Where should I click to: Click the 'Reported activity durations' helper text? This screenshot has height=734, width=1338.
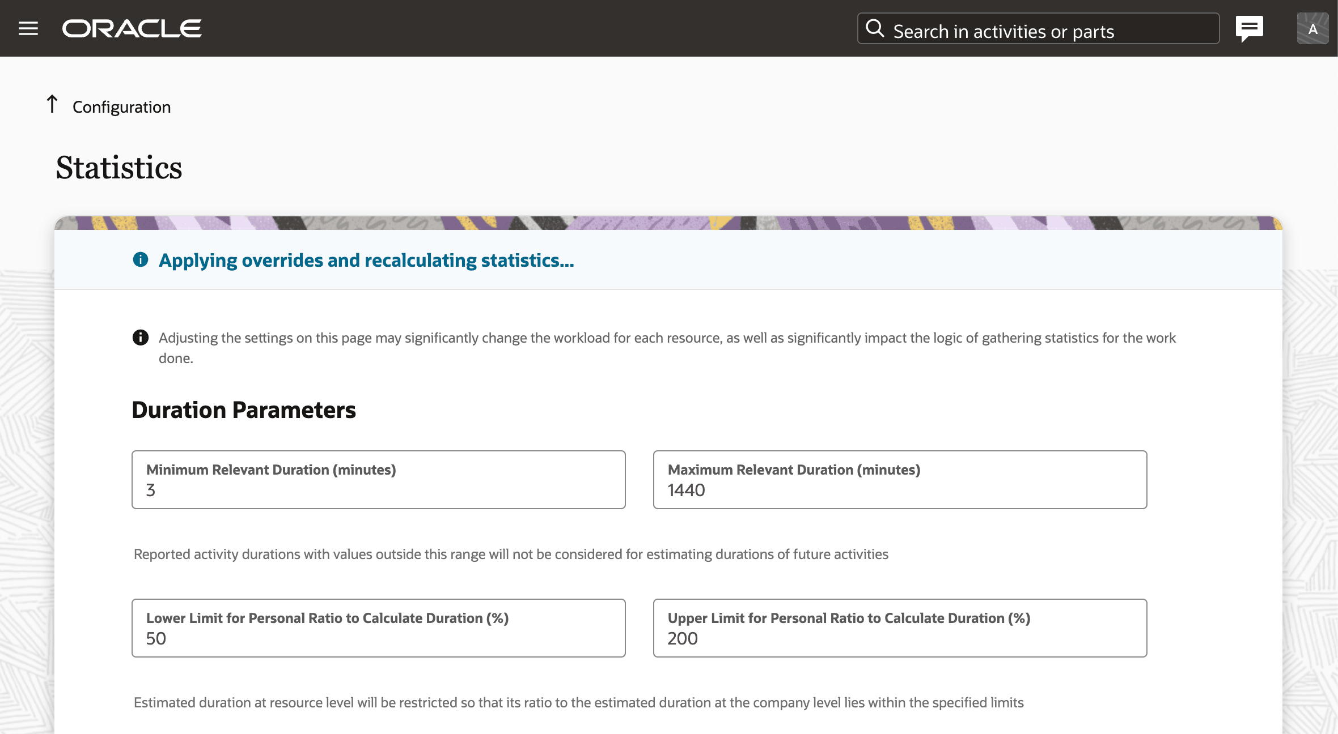coord(511,554)
